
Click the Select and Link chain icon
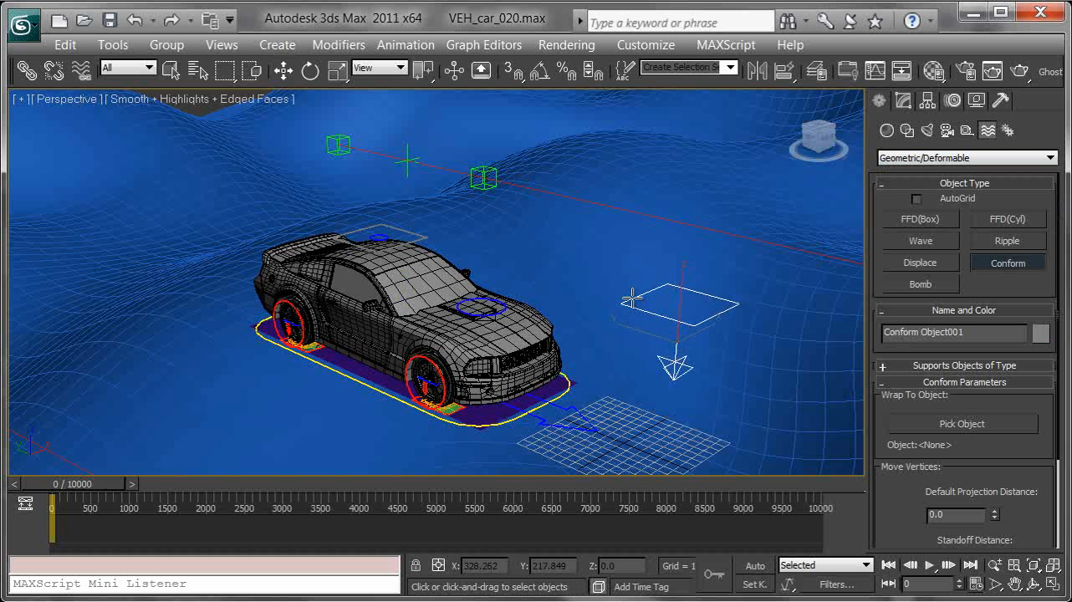[x=27, y=71]
